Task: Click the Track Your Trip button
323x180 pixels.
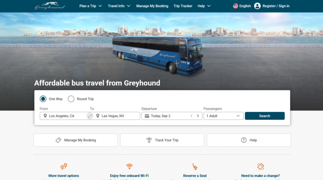Action: [162, 140]
